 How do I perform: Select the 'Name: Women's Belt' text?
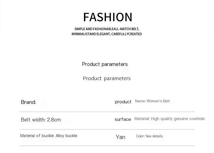point(152,101)
